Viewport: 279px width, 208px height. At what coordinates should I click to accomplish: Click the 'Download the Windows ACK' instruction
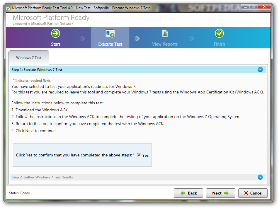click(40, 110)
